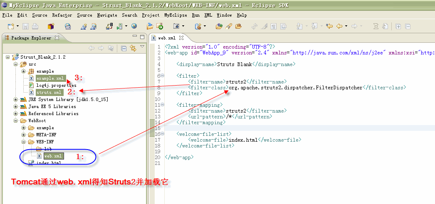Click the new package box icon
Image resolution: width=435 pixels, height=204 pixels.
[51, 26]
